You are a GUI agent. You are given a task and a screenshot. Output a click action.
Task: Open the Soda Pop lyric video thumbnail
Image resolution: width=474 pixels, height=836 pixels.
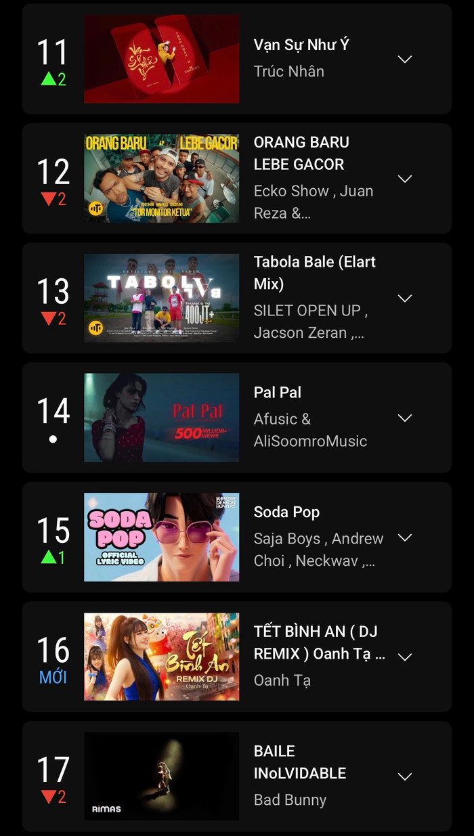click(161, 537)
